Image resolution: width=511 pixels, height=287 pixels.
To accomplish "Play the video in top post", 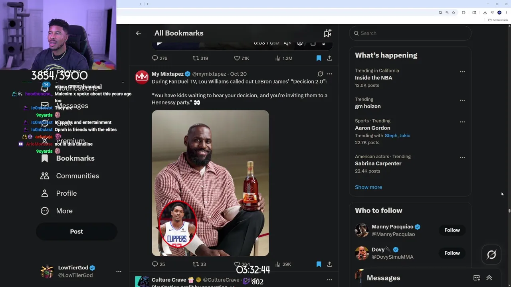I will [159, 43].
